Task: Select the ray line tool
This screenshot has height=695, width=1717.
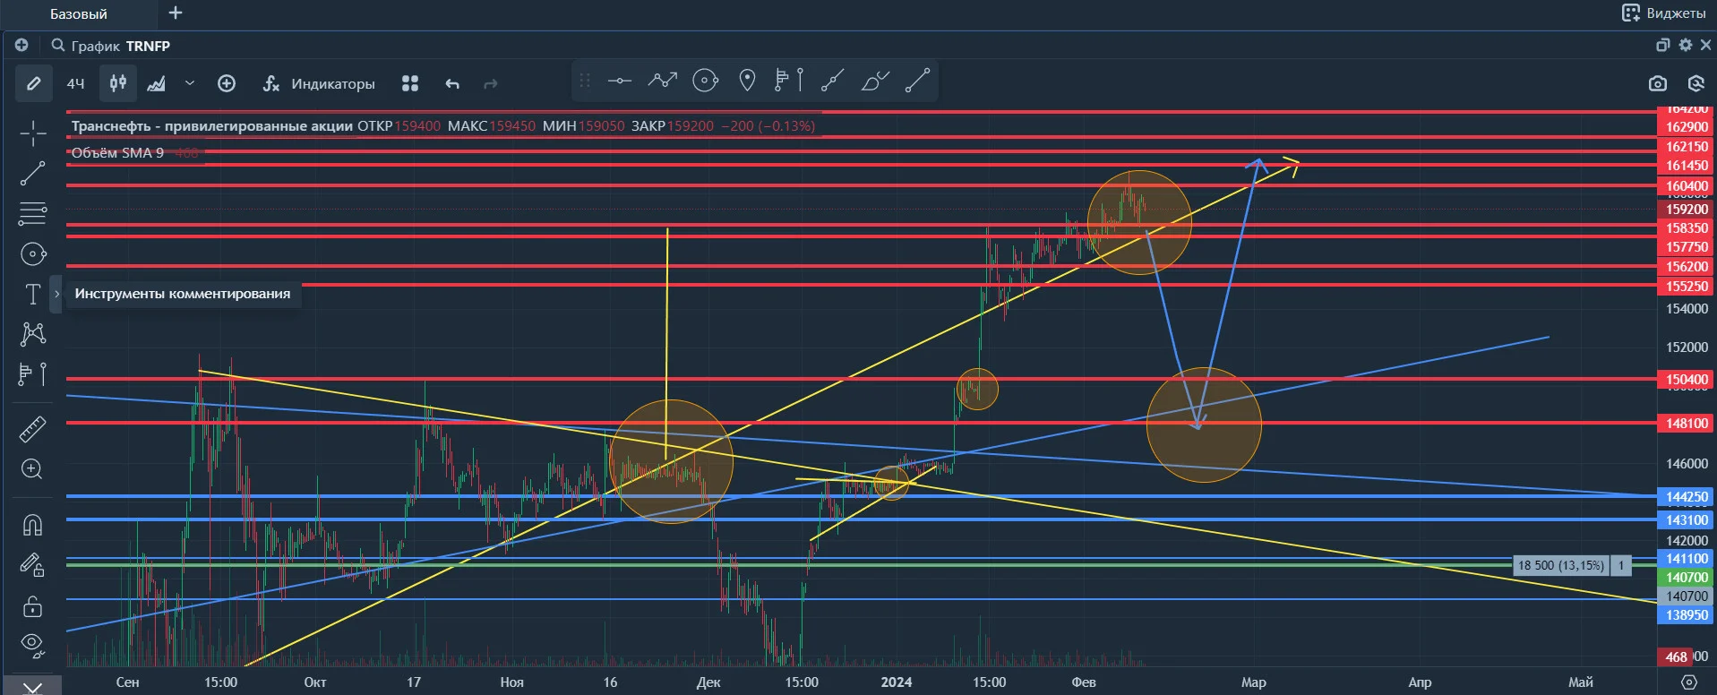Action: (833, 81)
